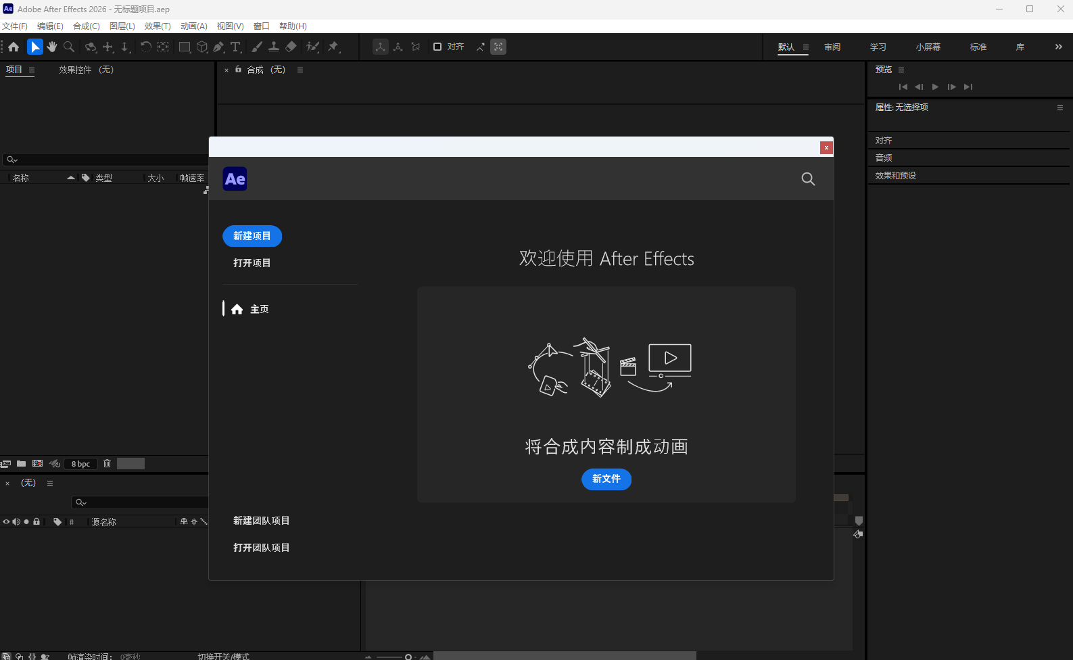Click 新建团队项目 link
1073x660 pixels.
pos(262,521)
